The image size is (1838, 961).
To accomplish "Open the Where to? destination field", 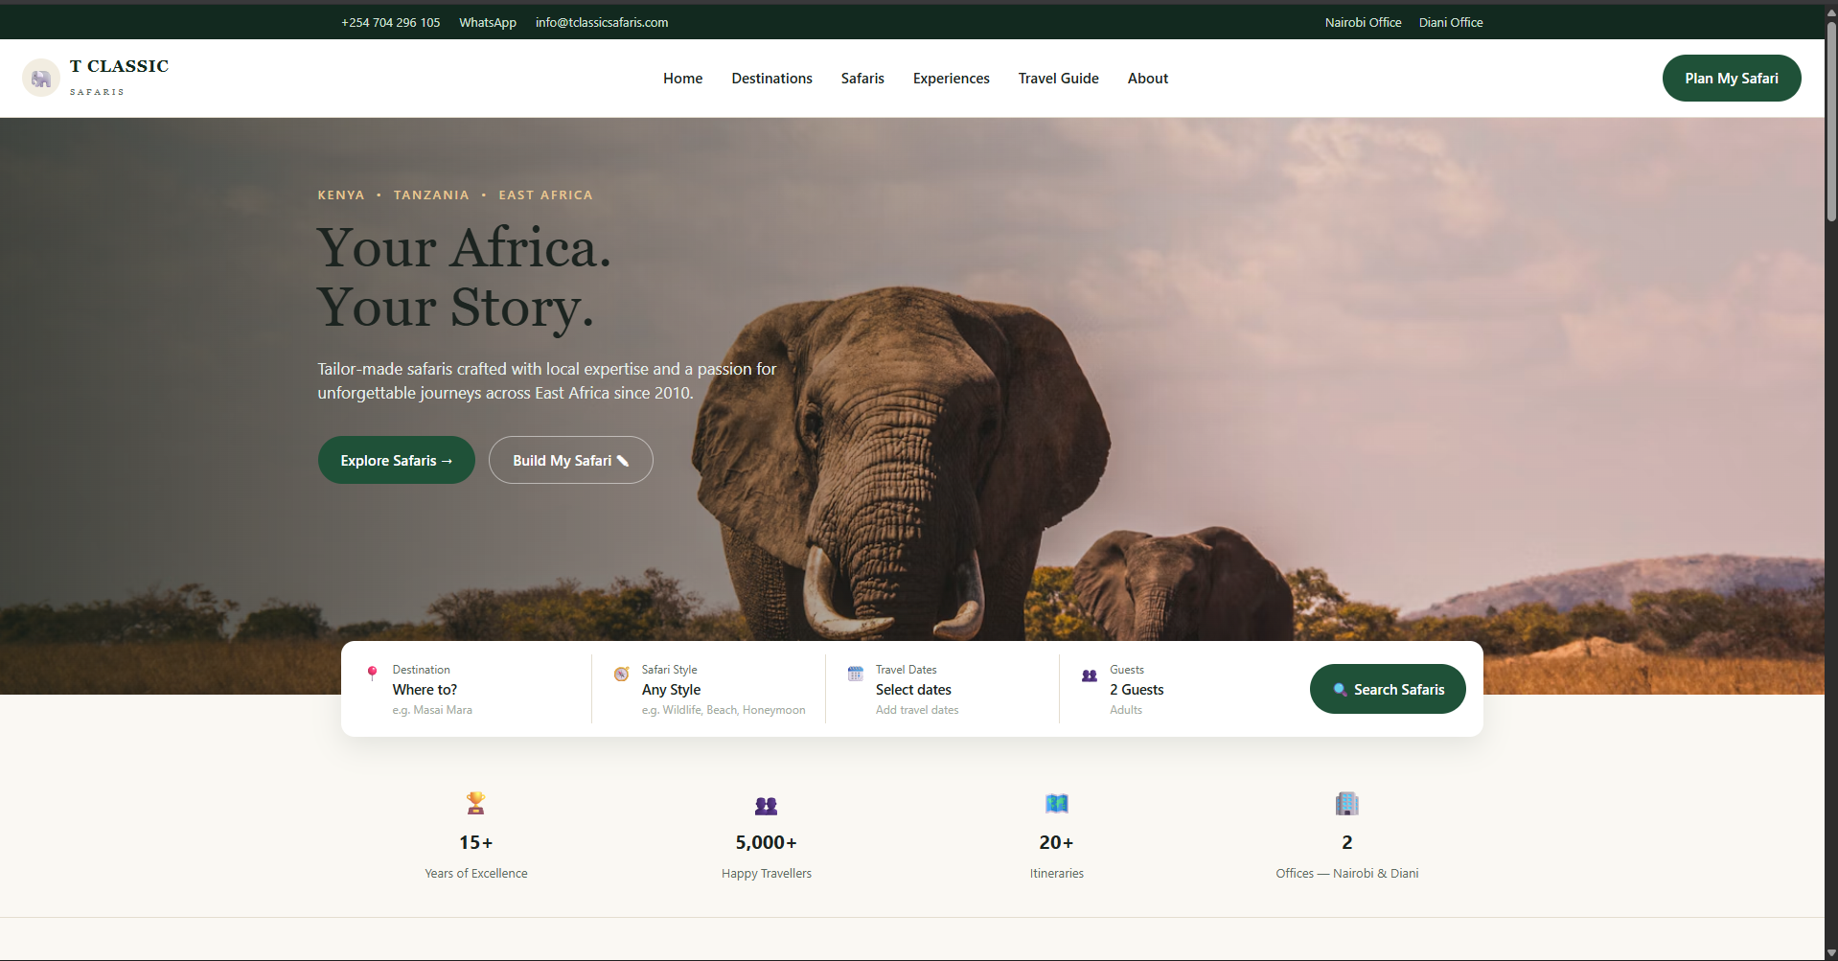I will click(467, 689).
